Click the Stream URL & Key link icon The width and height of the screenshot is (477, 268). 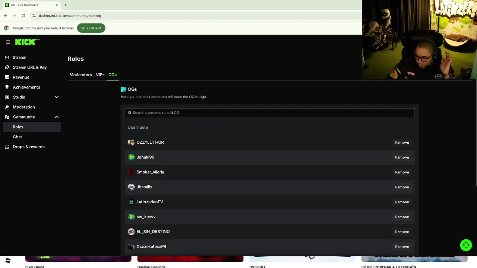[7, 67]
